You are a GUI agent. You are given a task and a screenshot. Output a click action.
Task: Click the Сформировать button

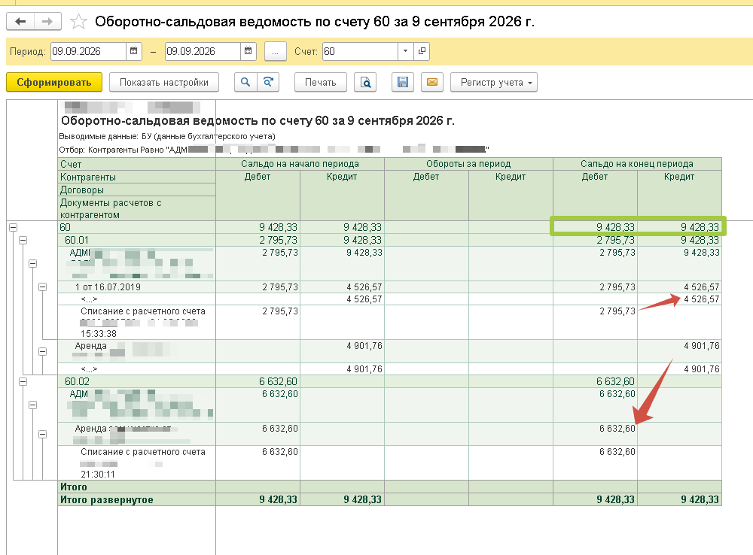[54, 83]
